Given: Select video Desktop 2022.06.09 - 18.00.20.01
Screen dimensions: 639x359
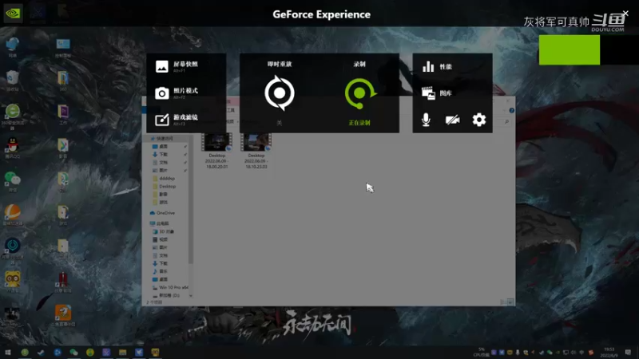Looking at the screenshot, I should click(216, 151).
